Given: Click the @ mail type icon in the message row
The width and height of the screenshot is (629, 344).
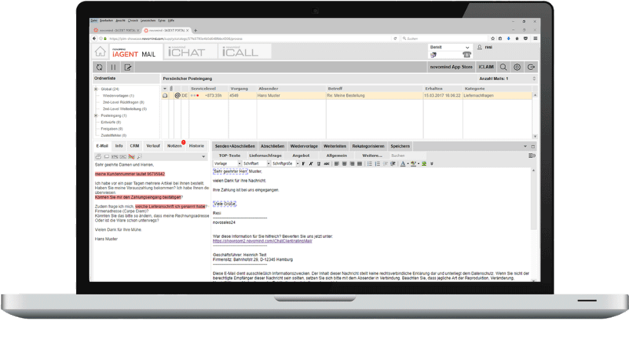Looking at the screenshot, I should tap(178, 95).
